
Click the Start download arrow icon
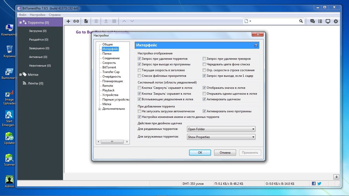coord(106,21)
